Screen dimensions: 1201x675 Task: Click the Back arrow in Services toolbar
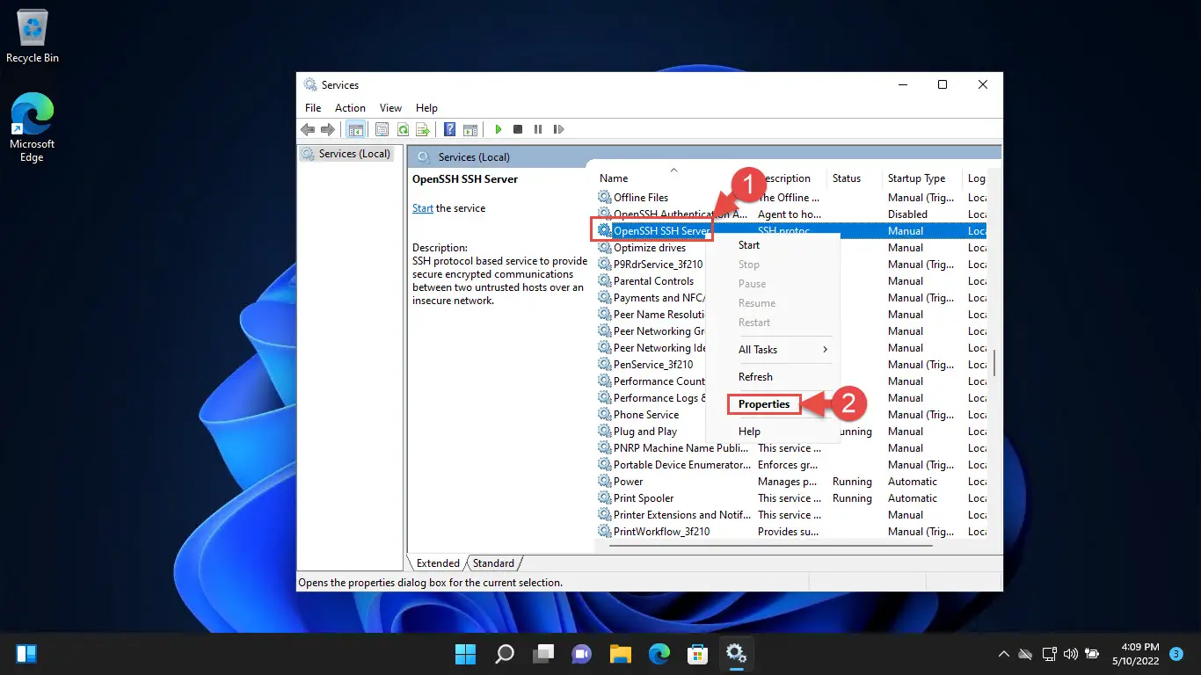(308, 129)
